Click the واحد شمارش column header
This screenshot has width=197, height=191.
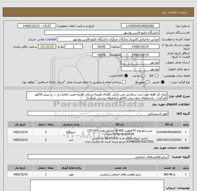pyautogui.click(x=71, y=124)
